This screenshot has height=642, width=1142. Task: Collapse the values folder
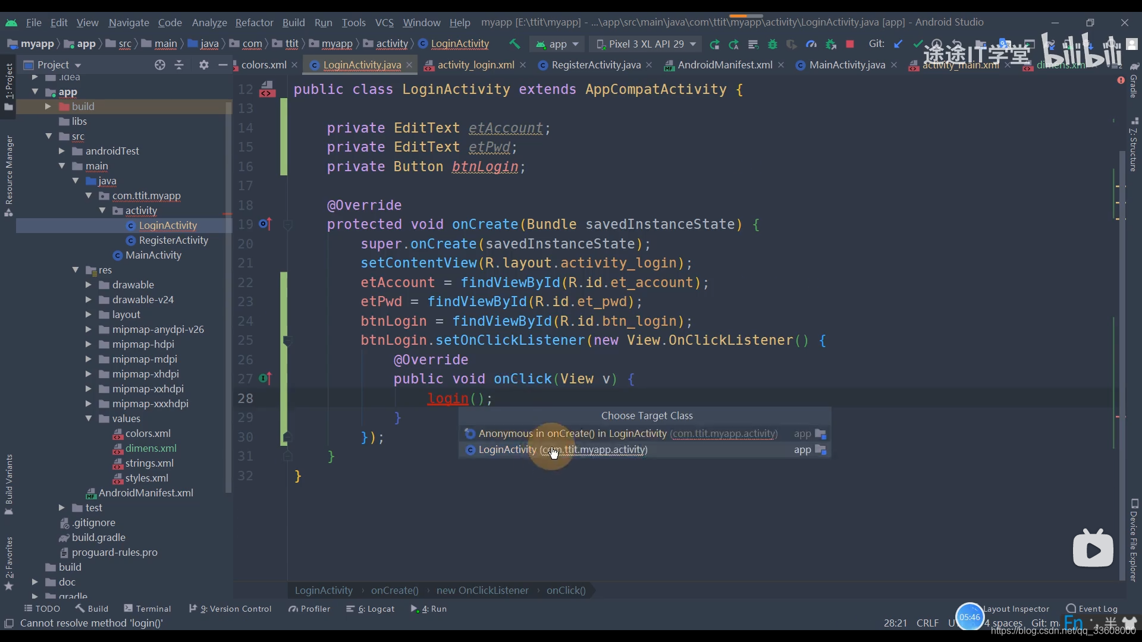[89, 418]
